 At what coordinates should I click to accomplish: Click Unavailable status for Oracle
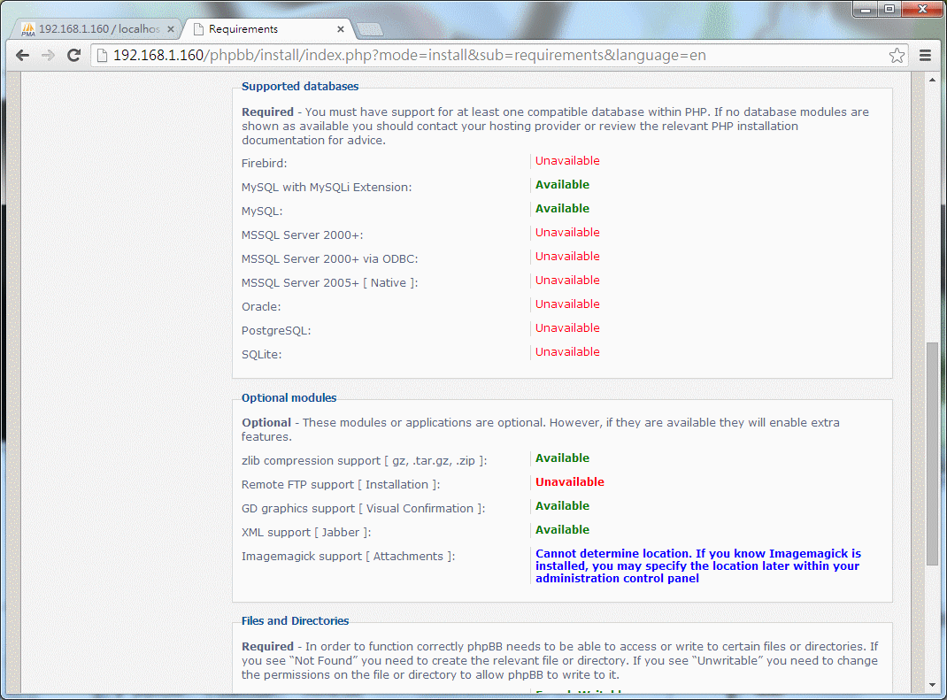[567, 304]
